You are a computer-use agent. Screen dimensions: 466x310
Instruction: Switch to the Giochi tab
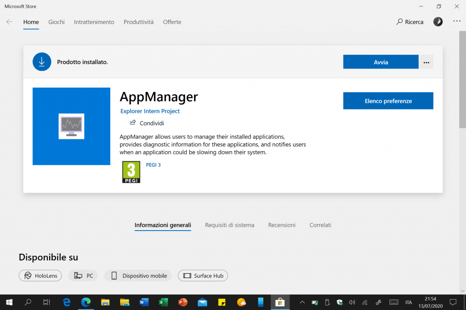56,22
